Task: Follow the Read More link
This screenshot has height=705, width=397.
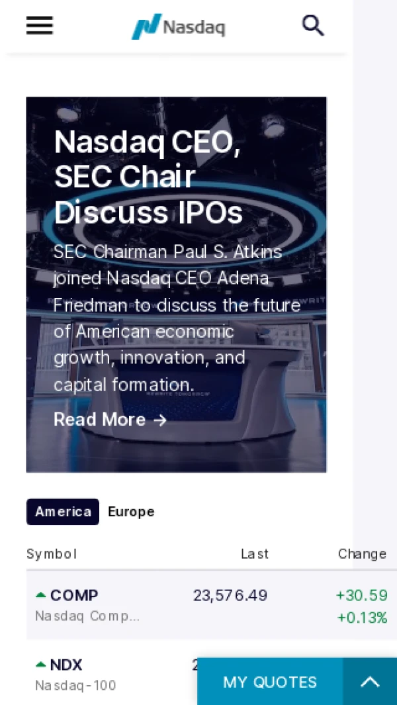Action: click(x=100, y=420)
